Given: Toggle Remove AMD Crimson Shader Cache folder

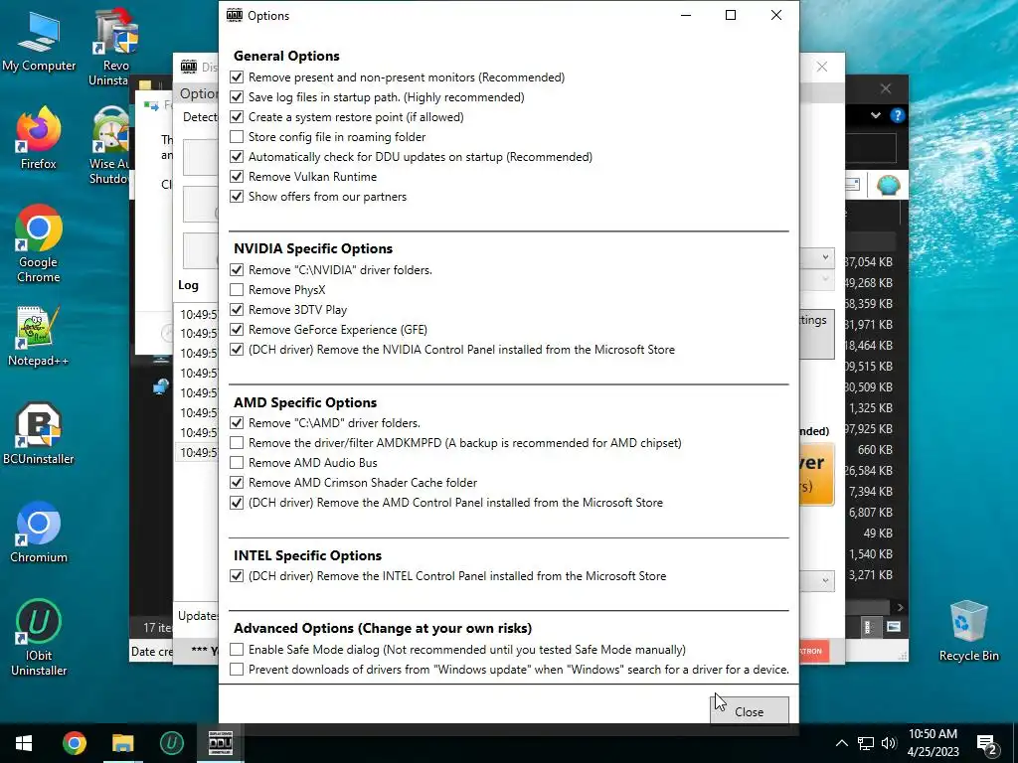Looking at the screenshot, I should 237,483.
